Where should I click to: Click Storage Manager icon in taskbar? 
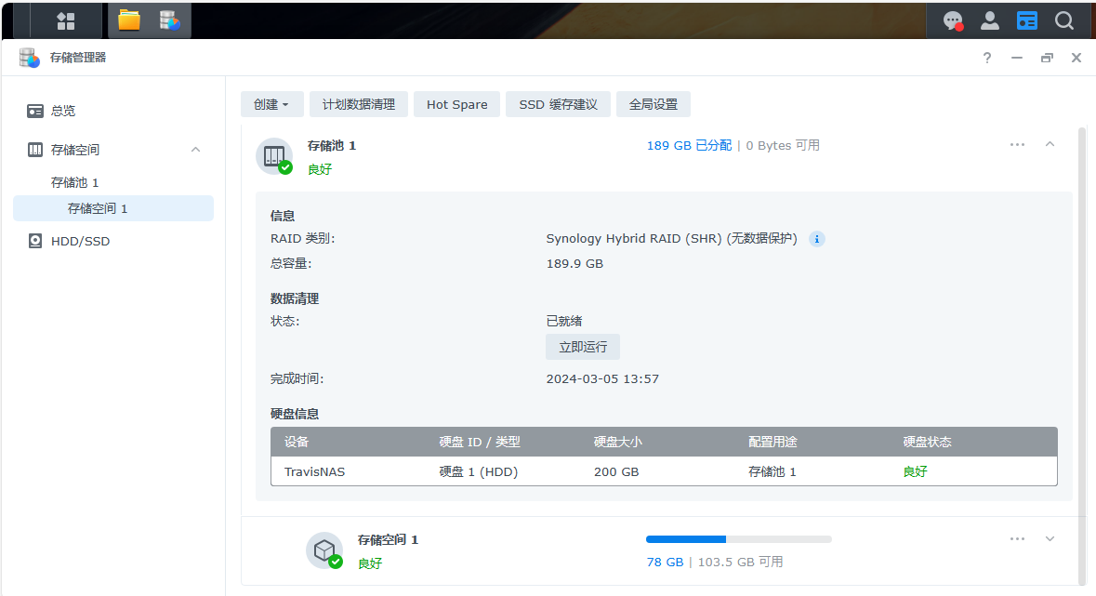point(169,20)
